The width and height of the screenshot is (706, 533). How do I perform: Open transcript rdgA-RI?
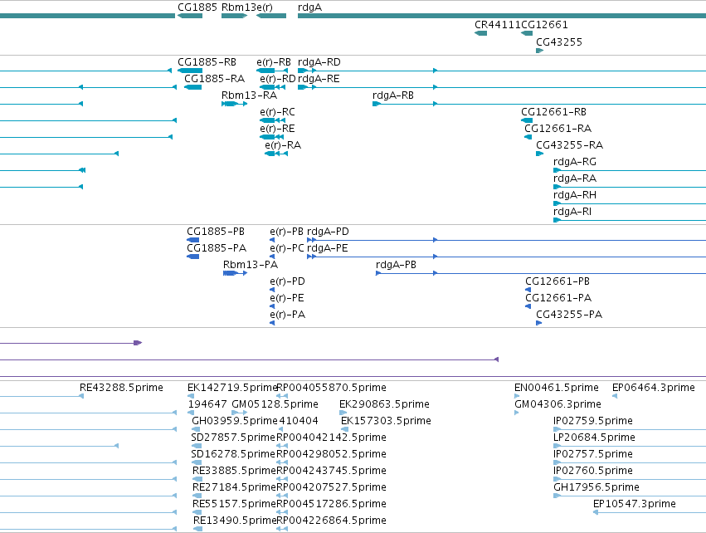[572, 212]
